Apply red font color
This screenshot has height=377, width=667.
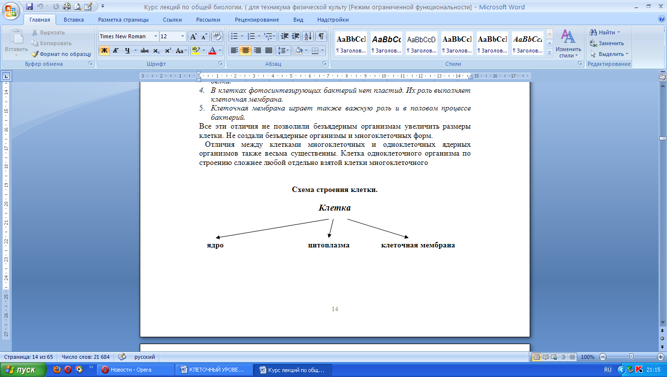click(212, 51)
